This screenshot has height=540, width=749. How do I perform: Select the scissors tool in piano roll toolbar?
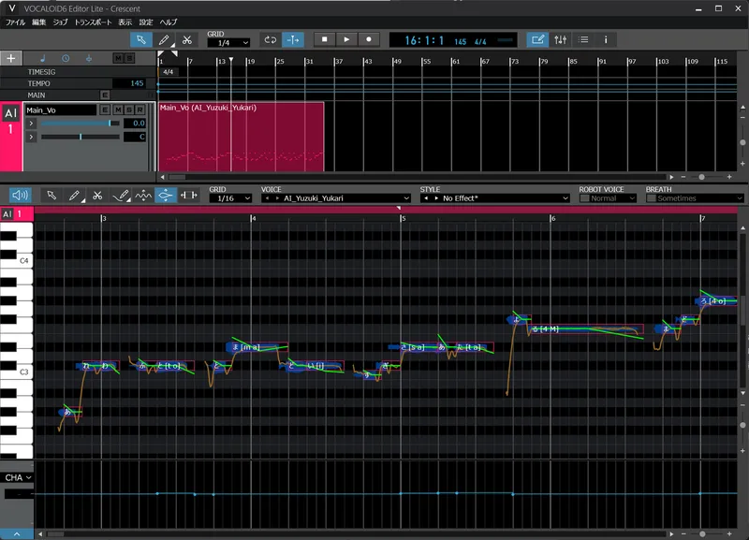point(97,196)
